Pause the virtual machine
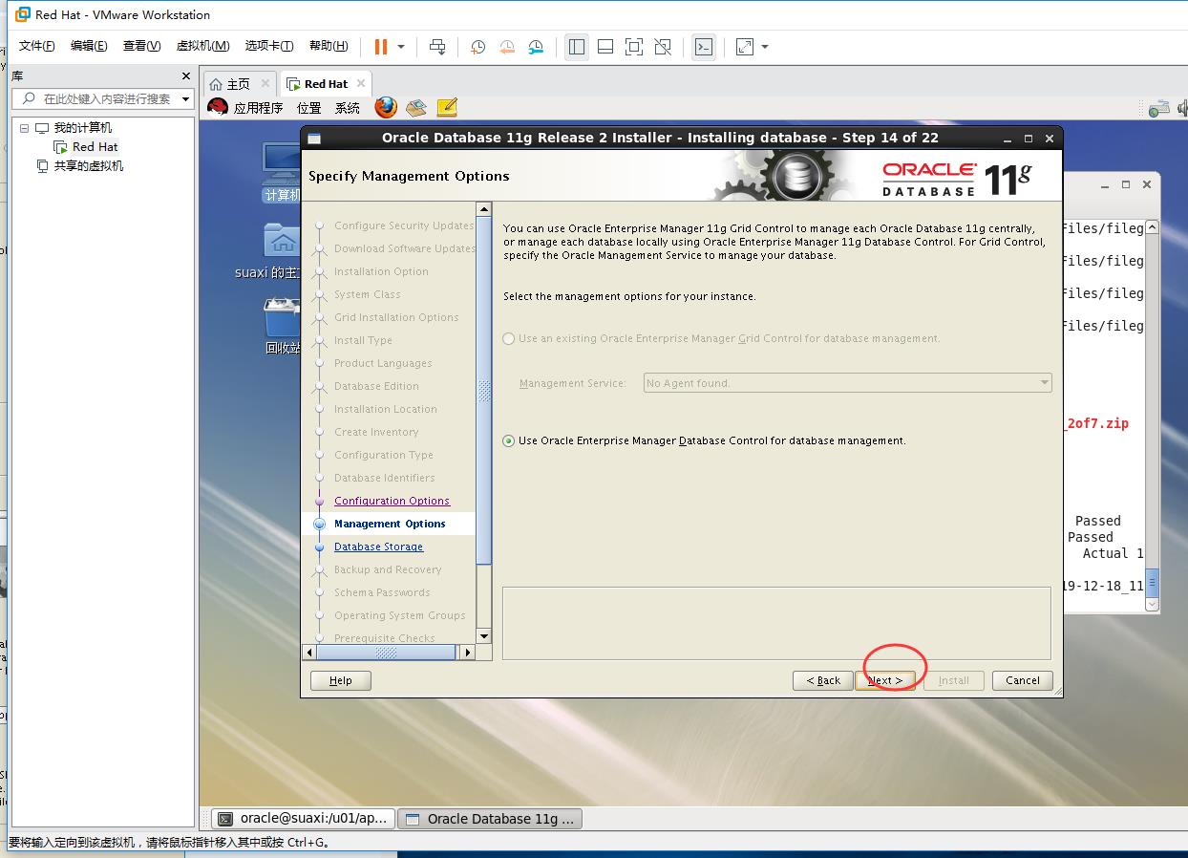The height and width of the screenshot is (858, 1188). [x=381, y=47]
